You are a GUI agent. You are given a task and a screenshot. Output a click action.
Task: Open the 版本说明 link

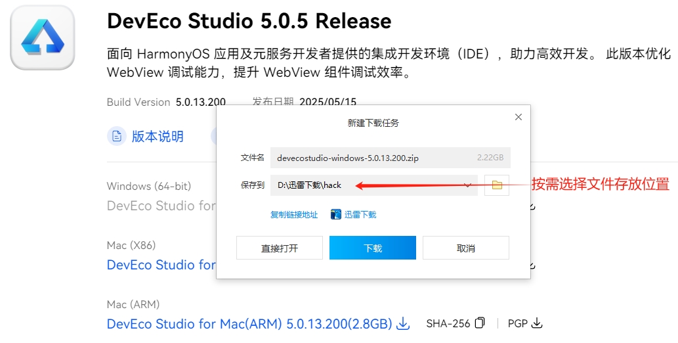coord(158,137)
